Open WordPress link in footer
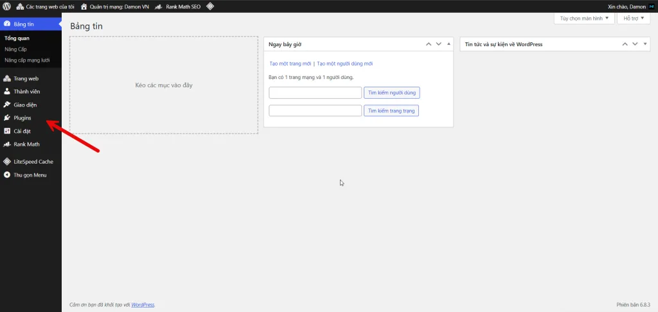This screenshot has height=312, width=658. [x=143, y=305]
